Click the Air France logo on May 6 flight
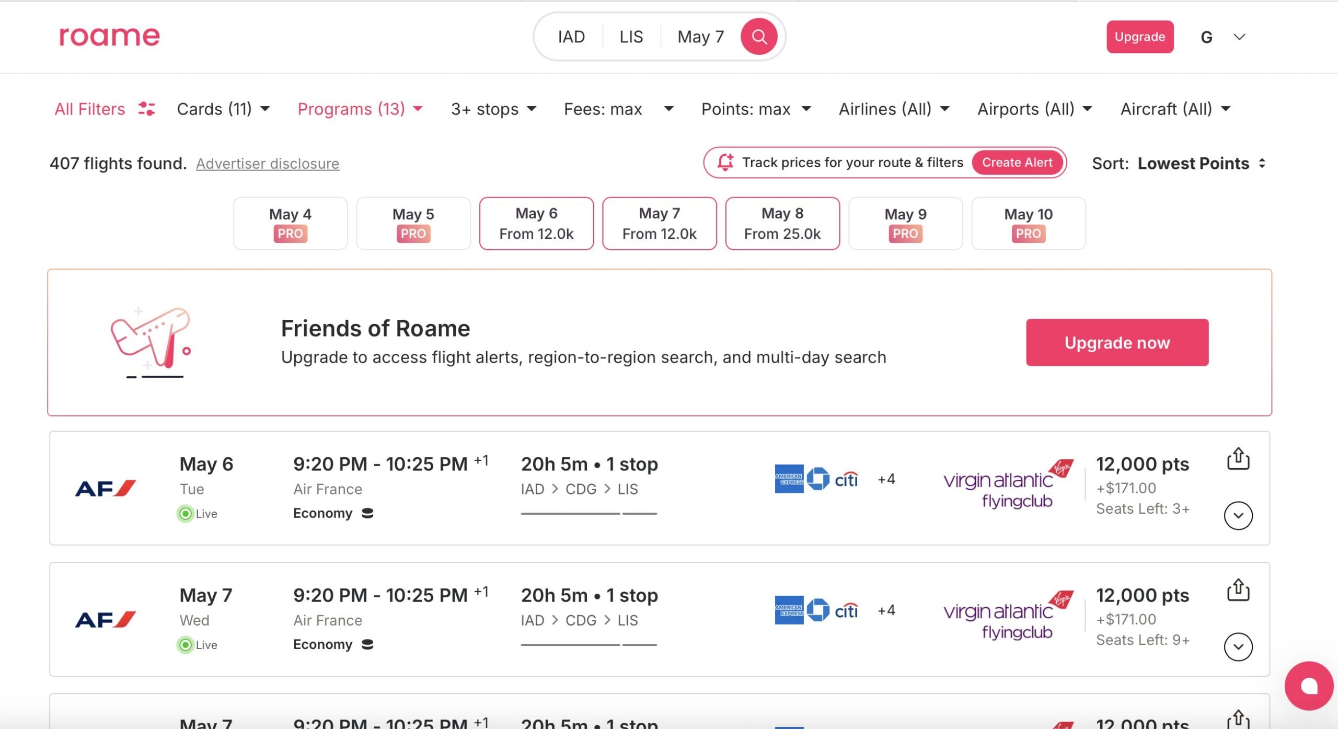Image resolution: width=1338 pixels, height=729 pixels. pyautogui.click(x=106, y=488)
